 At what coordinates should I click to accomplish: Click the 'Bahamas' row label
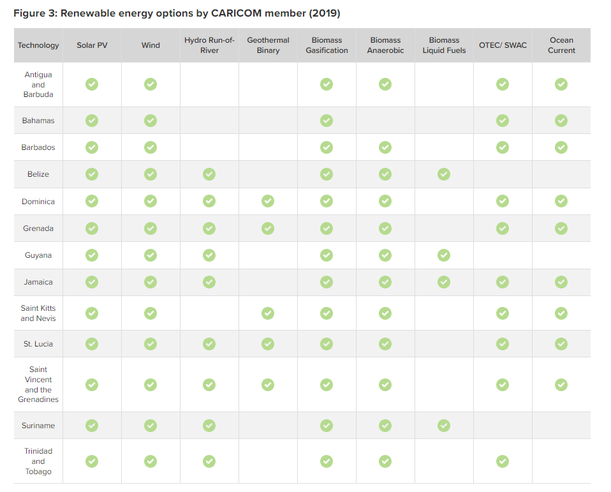pyautogui.click(x=38, y=121)
